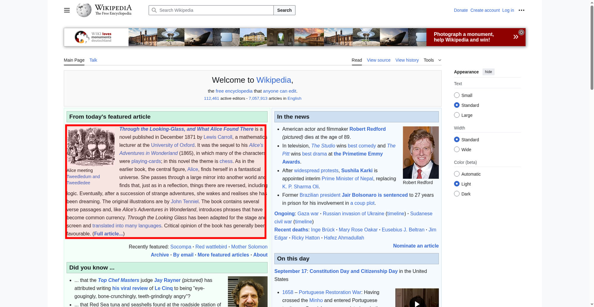The height and width of the screenshot is (307, 594).
Task: Focus the Search Wikipedia input field
Action: (211, 10)
